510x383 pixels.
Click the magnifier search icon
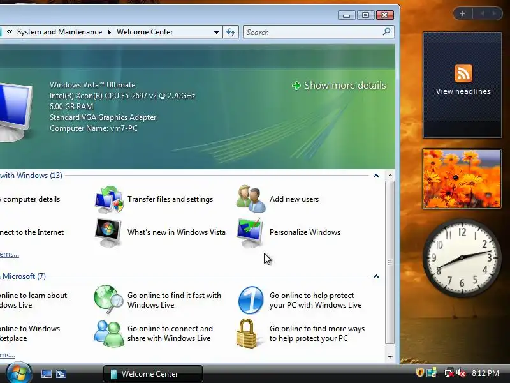pyautogui.click(x=386, y=31)
